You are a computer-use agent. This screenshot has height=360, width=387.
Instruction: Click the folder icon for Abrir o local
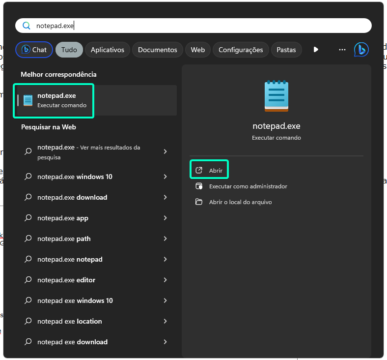point(199,202)
